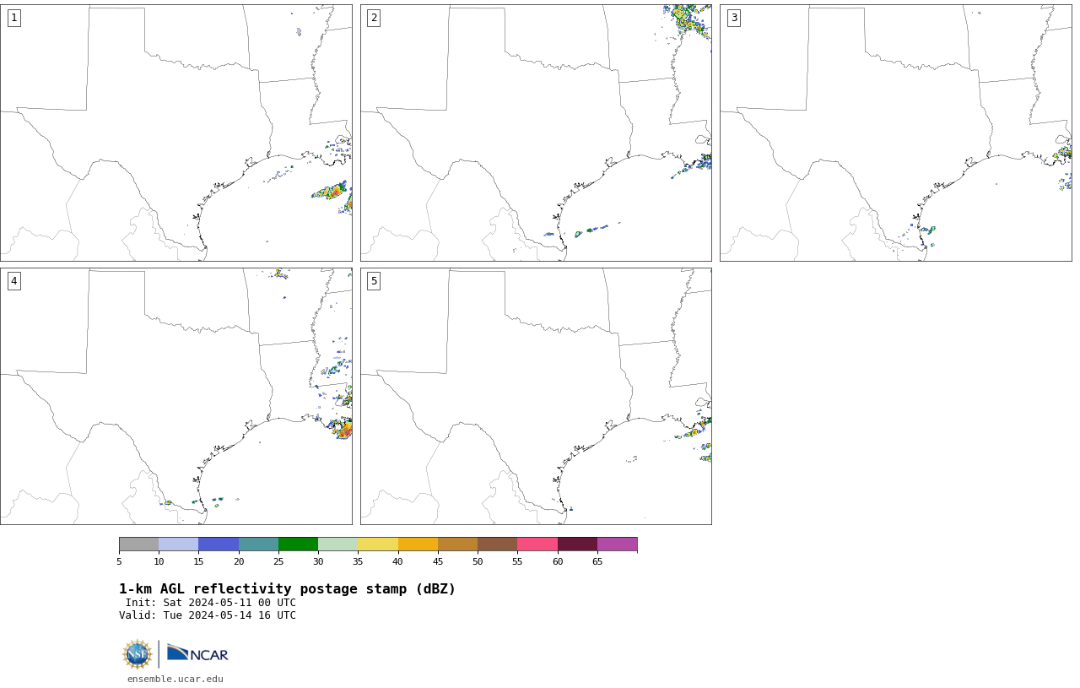Click the purple 65+ dBZ swatch
The width and height of the screenshot is (1080, 688).
[618, 544]
